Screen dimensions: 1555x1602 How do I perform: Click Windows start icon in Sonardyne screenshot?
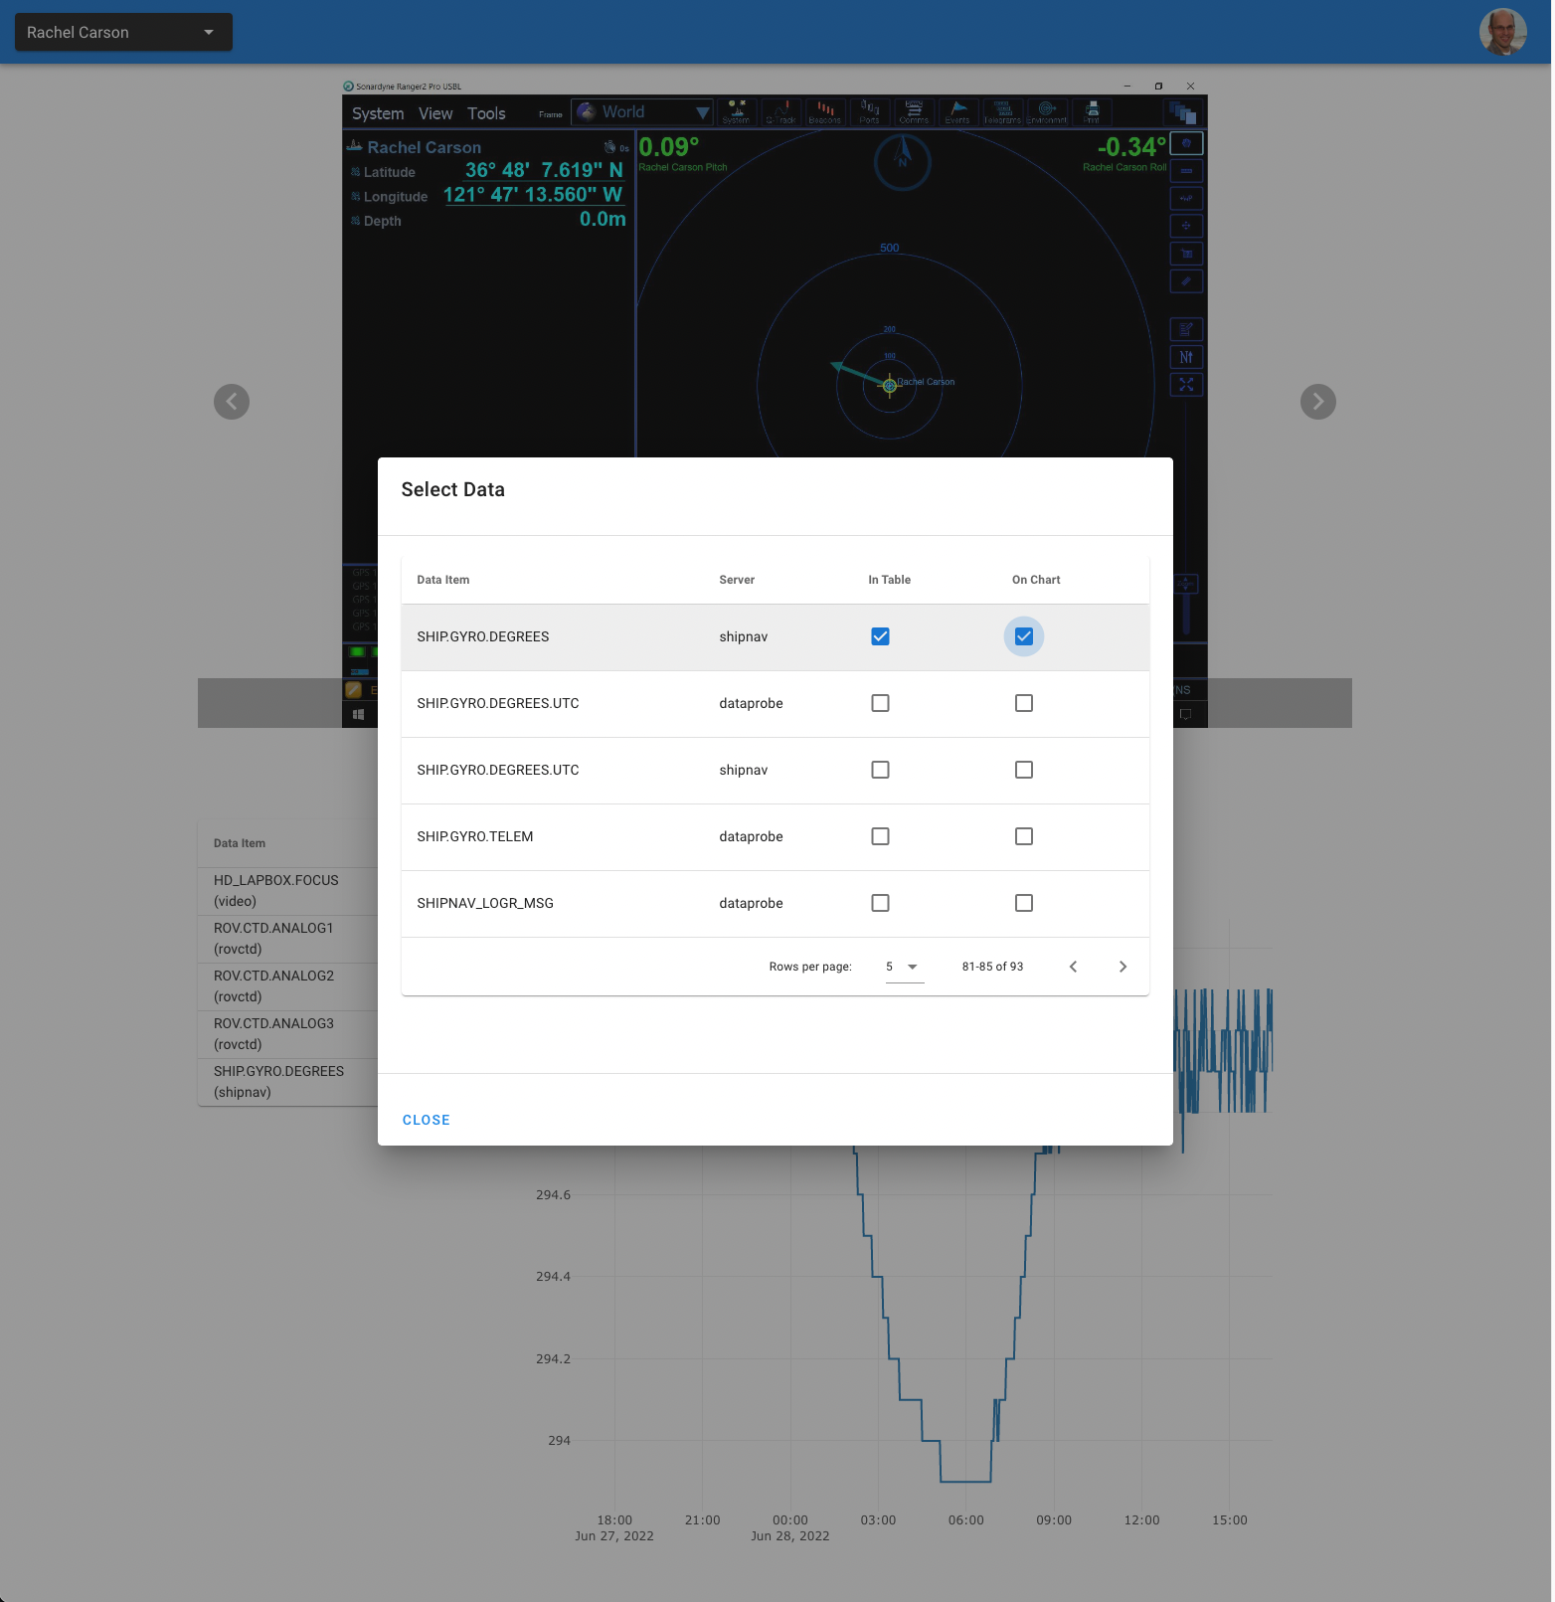[359, 714]
